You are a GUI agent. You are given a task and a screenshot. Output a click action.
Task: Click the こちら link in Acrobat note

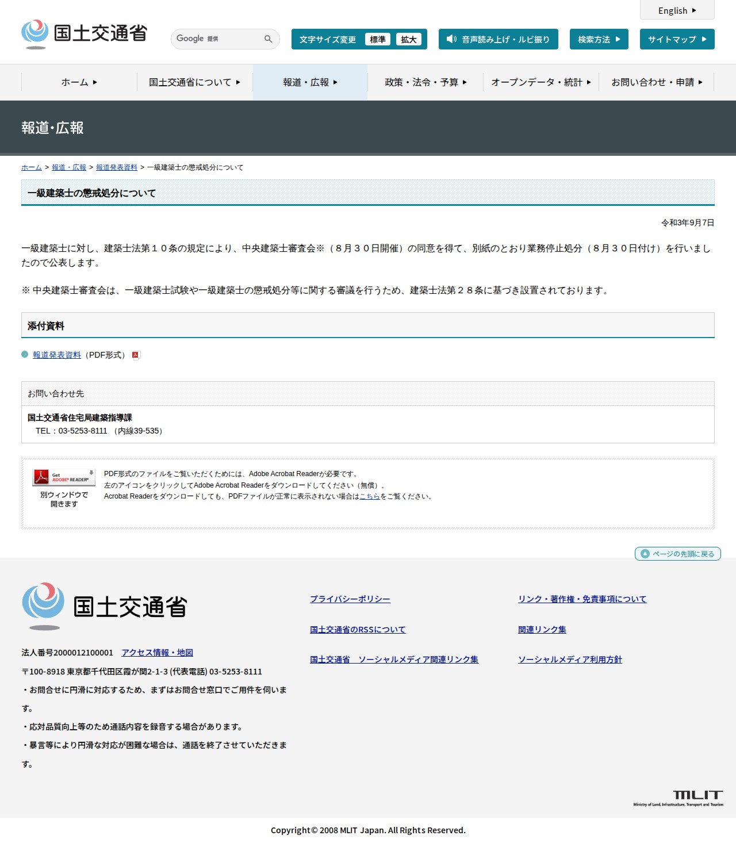click(370, 496)
